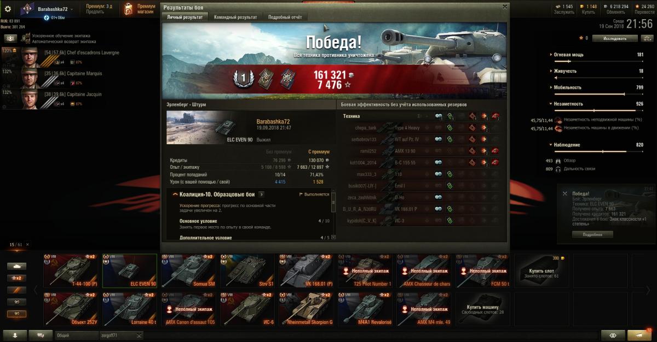Click the Исследовать research button
The width and height of the screenshot is (657, 342).
point(616,38)
